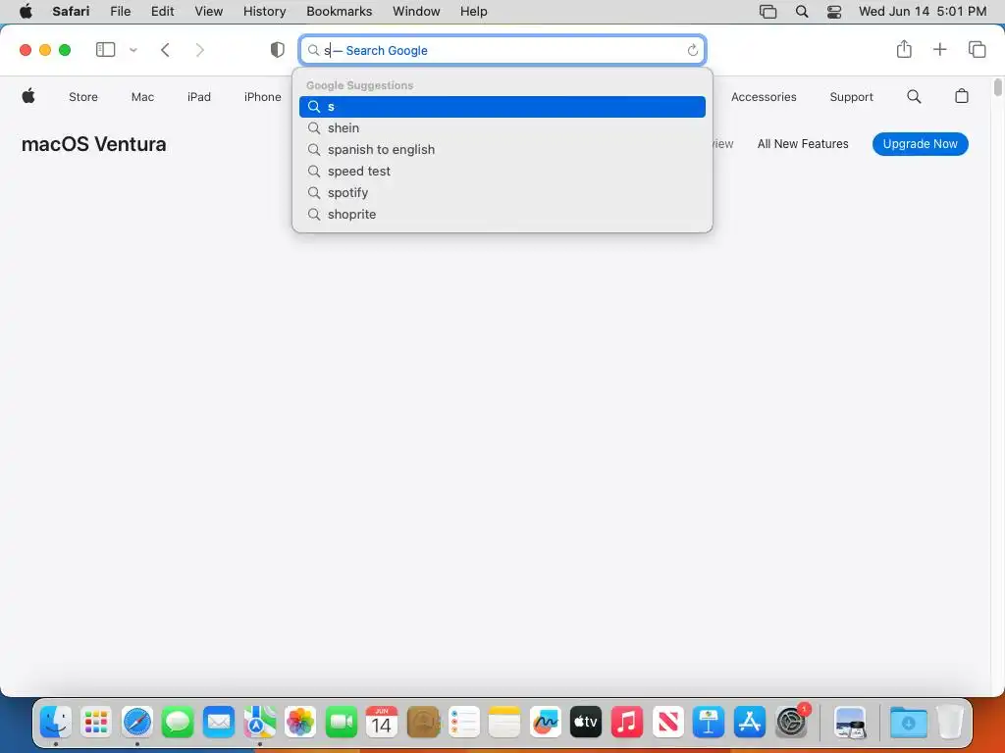The height and width of the screenshot is (753, 1005).
Task: Click the website search magnifier icon
Action: (x=914, y=97)
